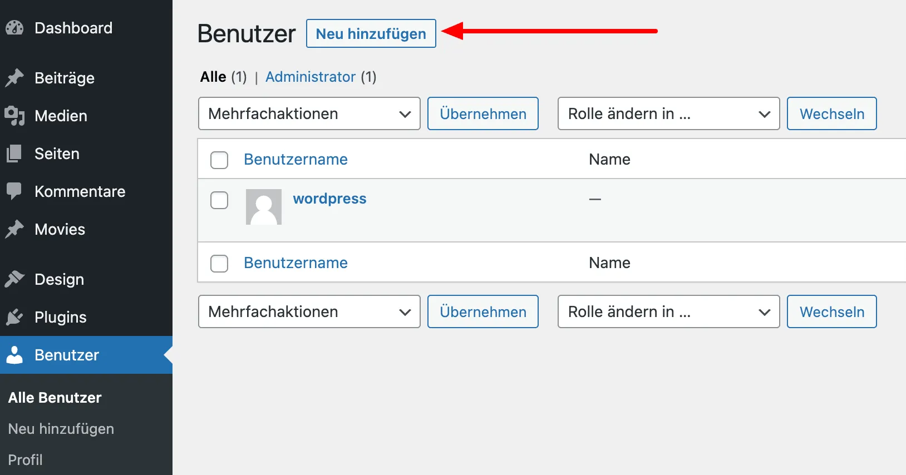Check the select-all checkbox in the bottom row
This screenshot has width=906, height=475.
[x=219, y=263]
